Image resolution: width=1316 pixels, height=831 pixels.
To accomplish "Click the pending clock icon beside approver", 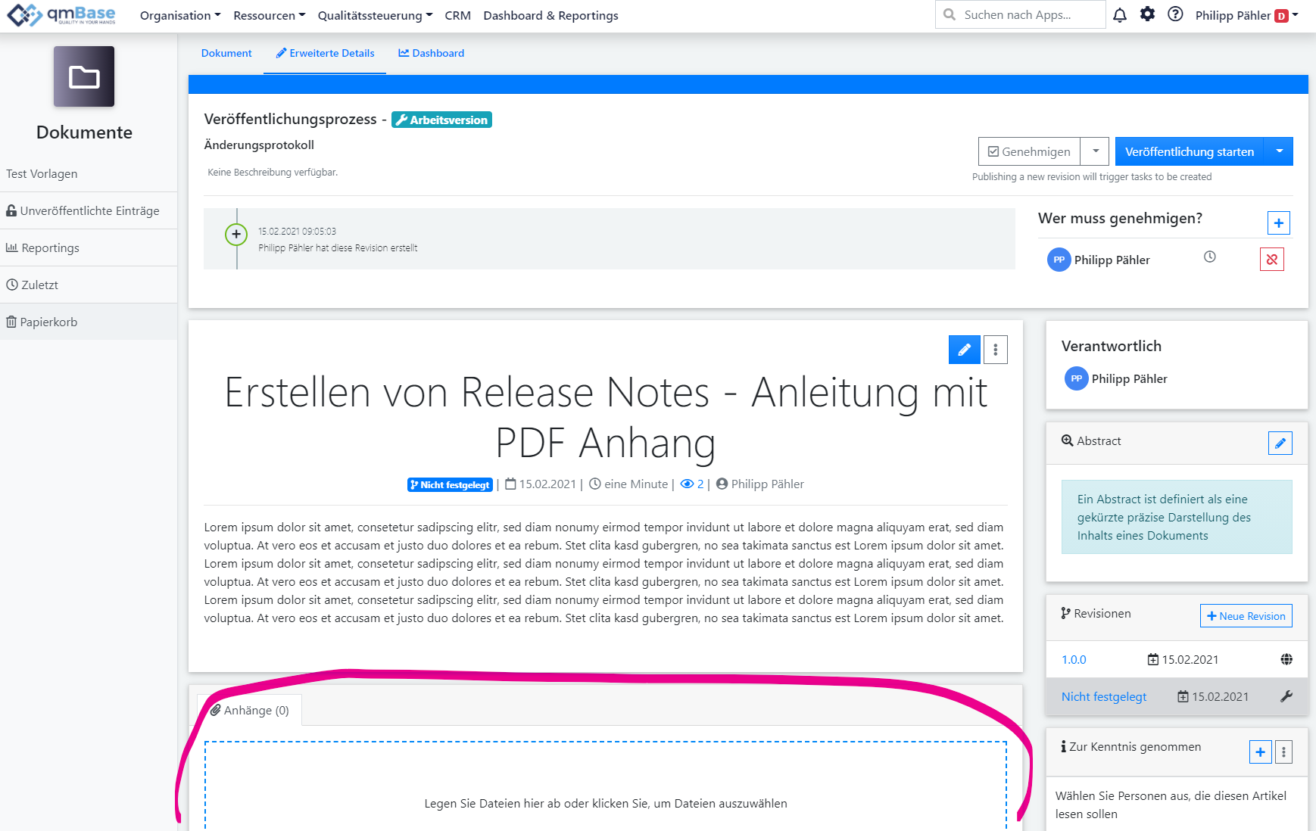I will pos(1210,257).
